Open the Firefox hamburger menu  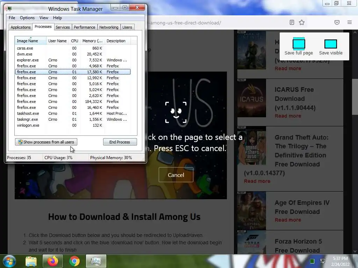[x=349, y=22]
